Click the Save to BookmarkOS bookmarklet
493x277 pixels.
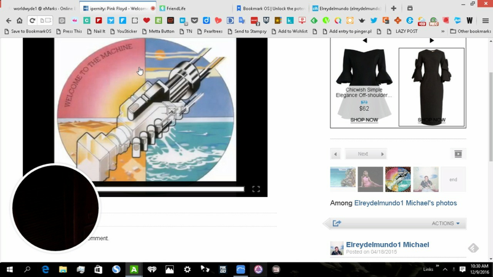(31, 31)
